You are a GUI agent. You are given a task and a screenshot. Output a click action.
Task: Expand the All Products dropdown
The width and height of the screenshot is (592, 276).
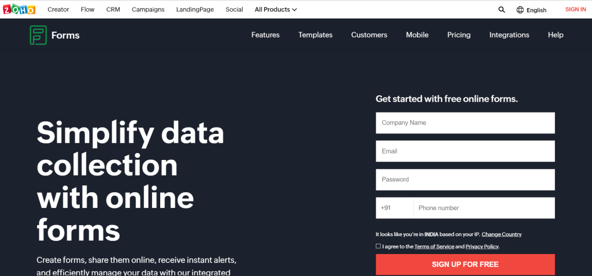click(276, 9)
